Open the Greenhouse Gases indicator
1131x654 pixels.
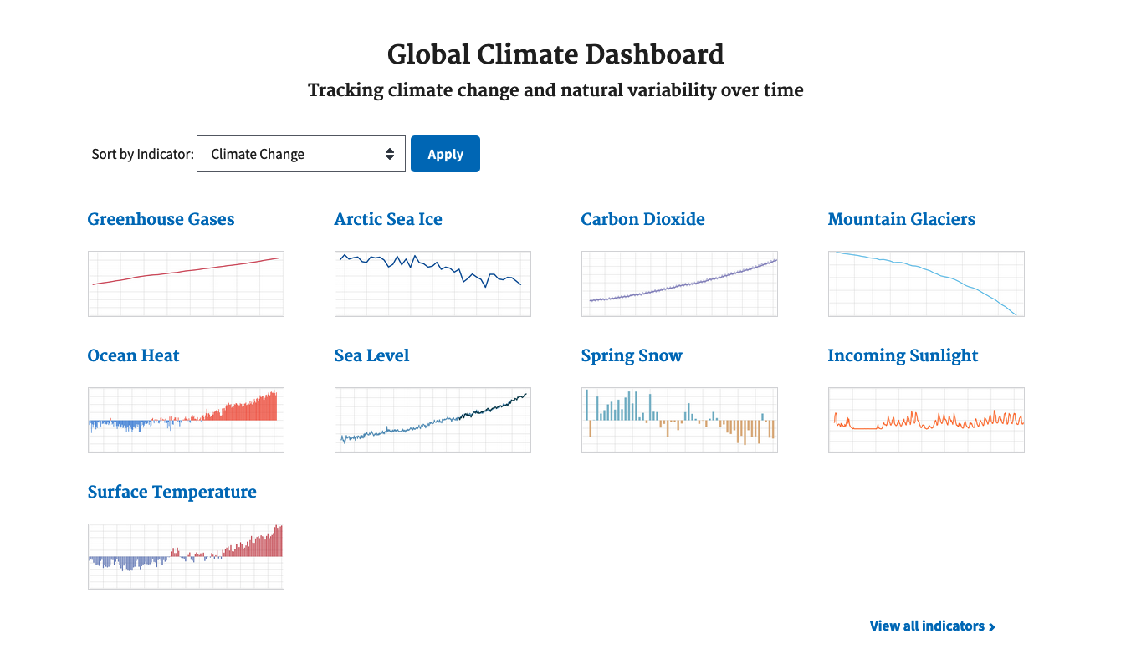[x=161, y=219]
